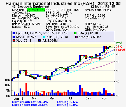126x107 pixels.
Task: Click the red Stop legend square
Action: (x=14, y=40)
